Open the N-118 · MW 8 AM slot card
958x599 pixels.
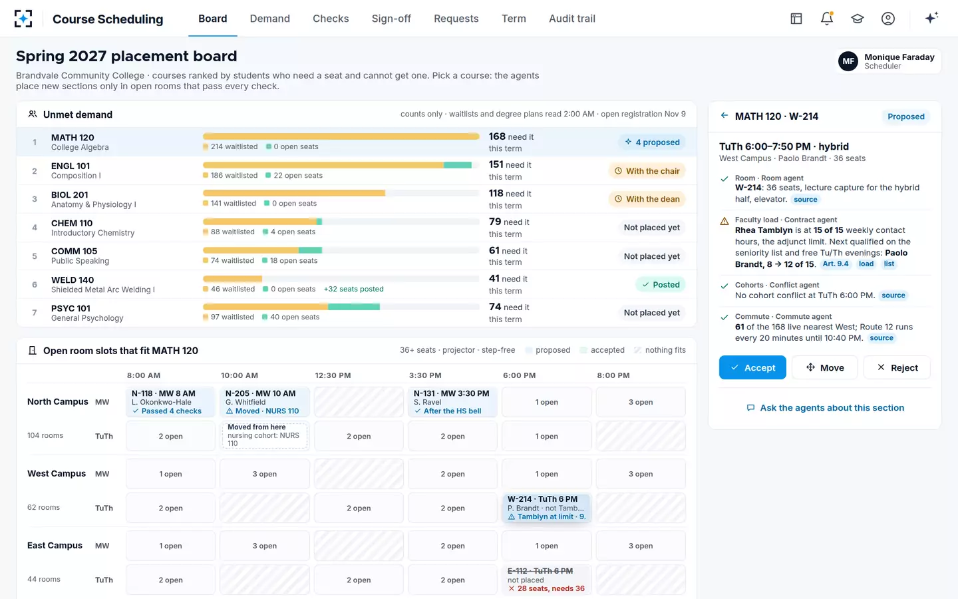click(x=170, y=402)
